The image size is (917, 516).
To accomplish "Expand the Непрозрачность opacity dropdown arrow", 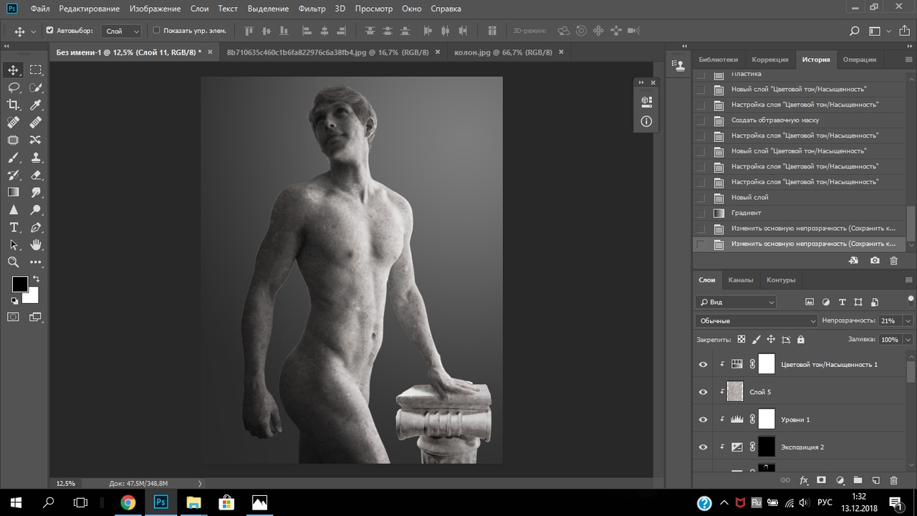I will click(x=908, y=321).
